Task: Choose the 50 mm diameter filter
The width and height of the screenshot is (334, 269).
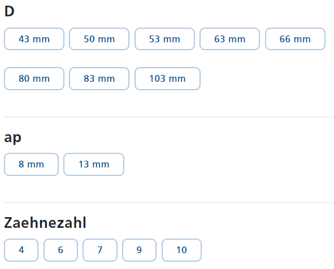Action: click(99, 39)
